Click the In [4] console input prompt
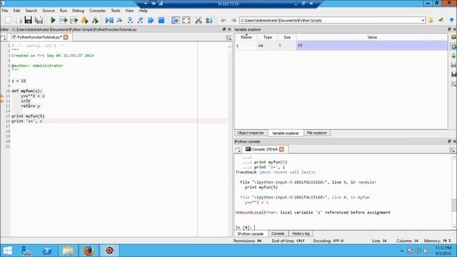The height and width of the screenshot is (257, 457). (244, 227)
